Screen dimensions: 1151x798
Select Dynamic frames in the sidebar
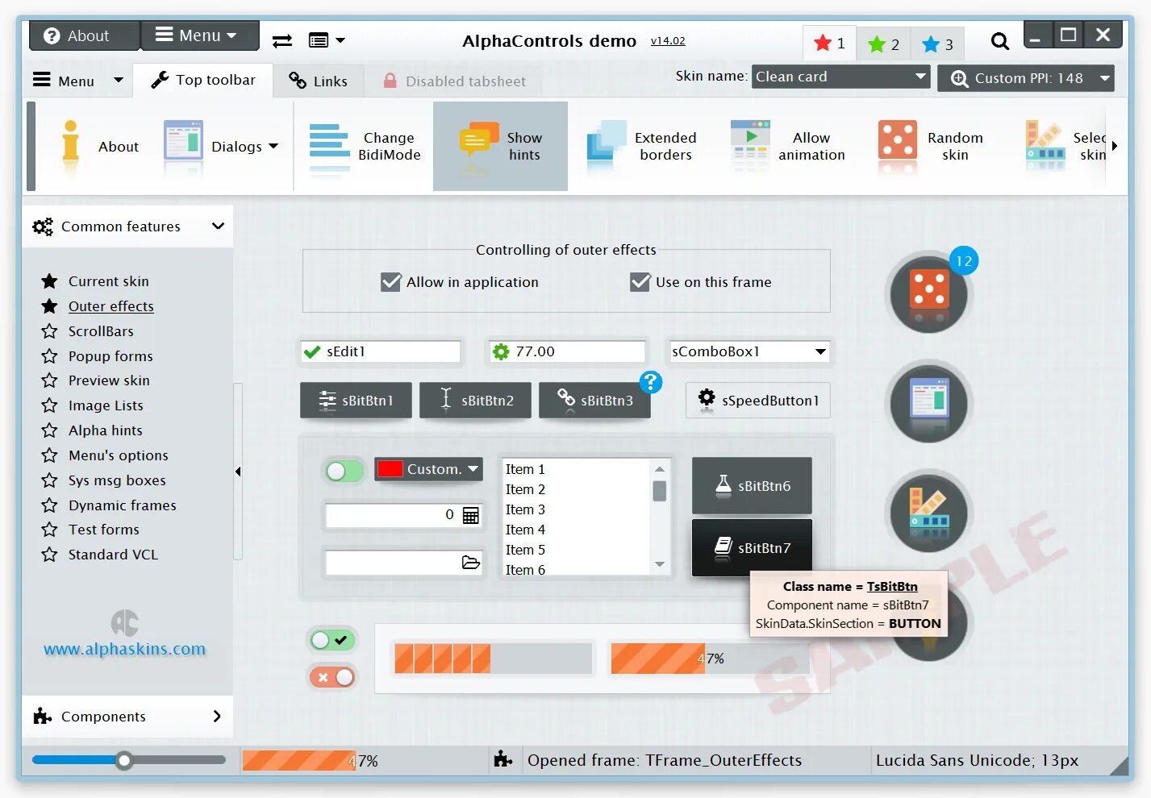point(123,505)
